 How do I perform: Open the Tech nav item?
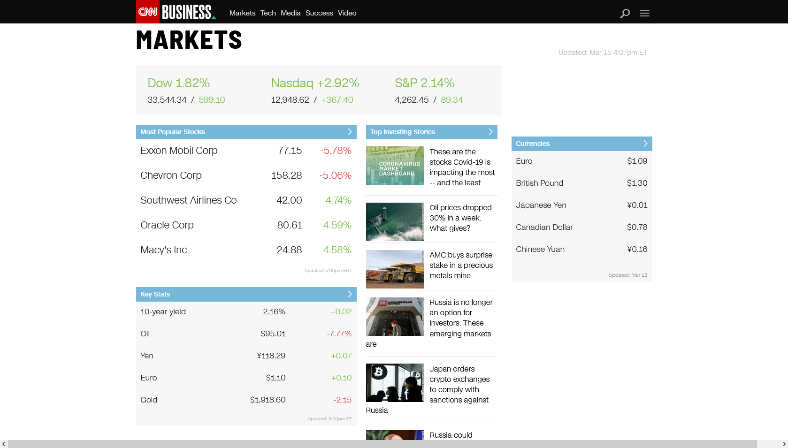click(268, 13)
